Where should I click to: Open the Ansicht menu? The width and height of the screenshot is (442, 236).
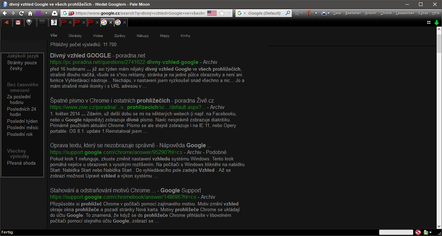[x=371, y=13]
